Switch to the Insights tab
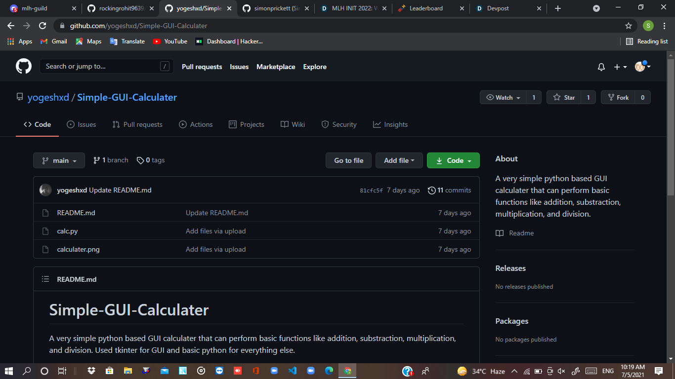The height and width of the screenshot is (379, 675). (x=390, y=124)
